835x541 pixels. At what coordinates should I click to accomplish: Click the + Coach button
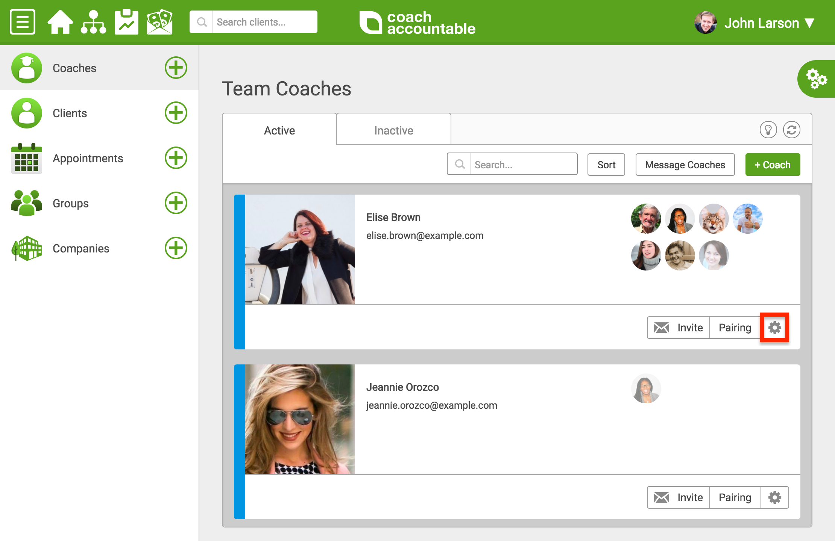(x=773, y=165)
